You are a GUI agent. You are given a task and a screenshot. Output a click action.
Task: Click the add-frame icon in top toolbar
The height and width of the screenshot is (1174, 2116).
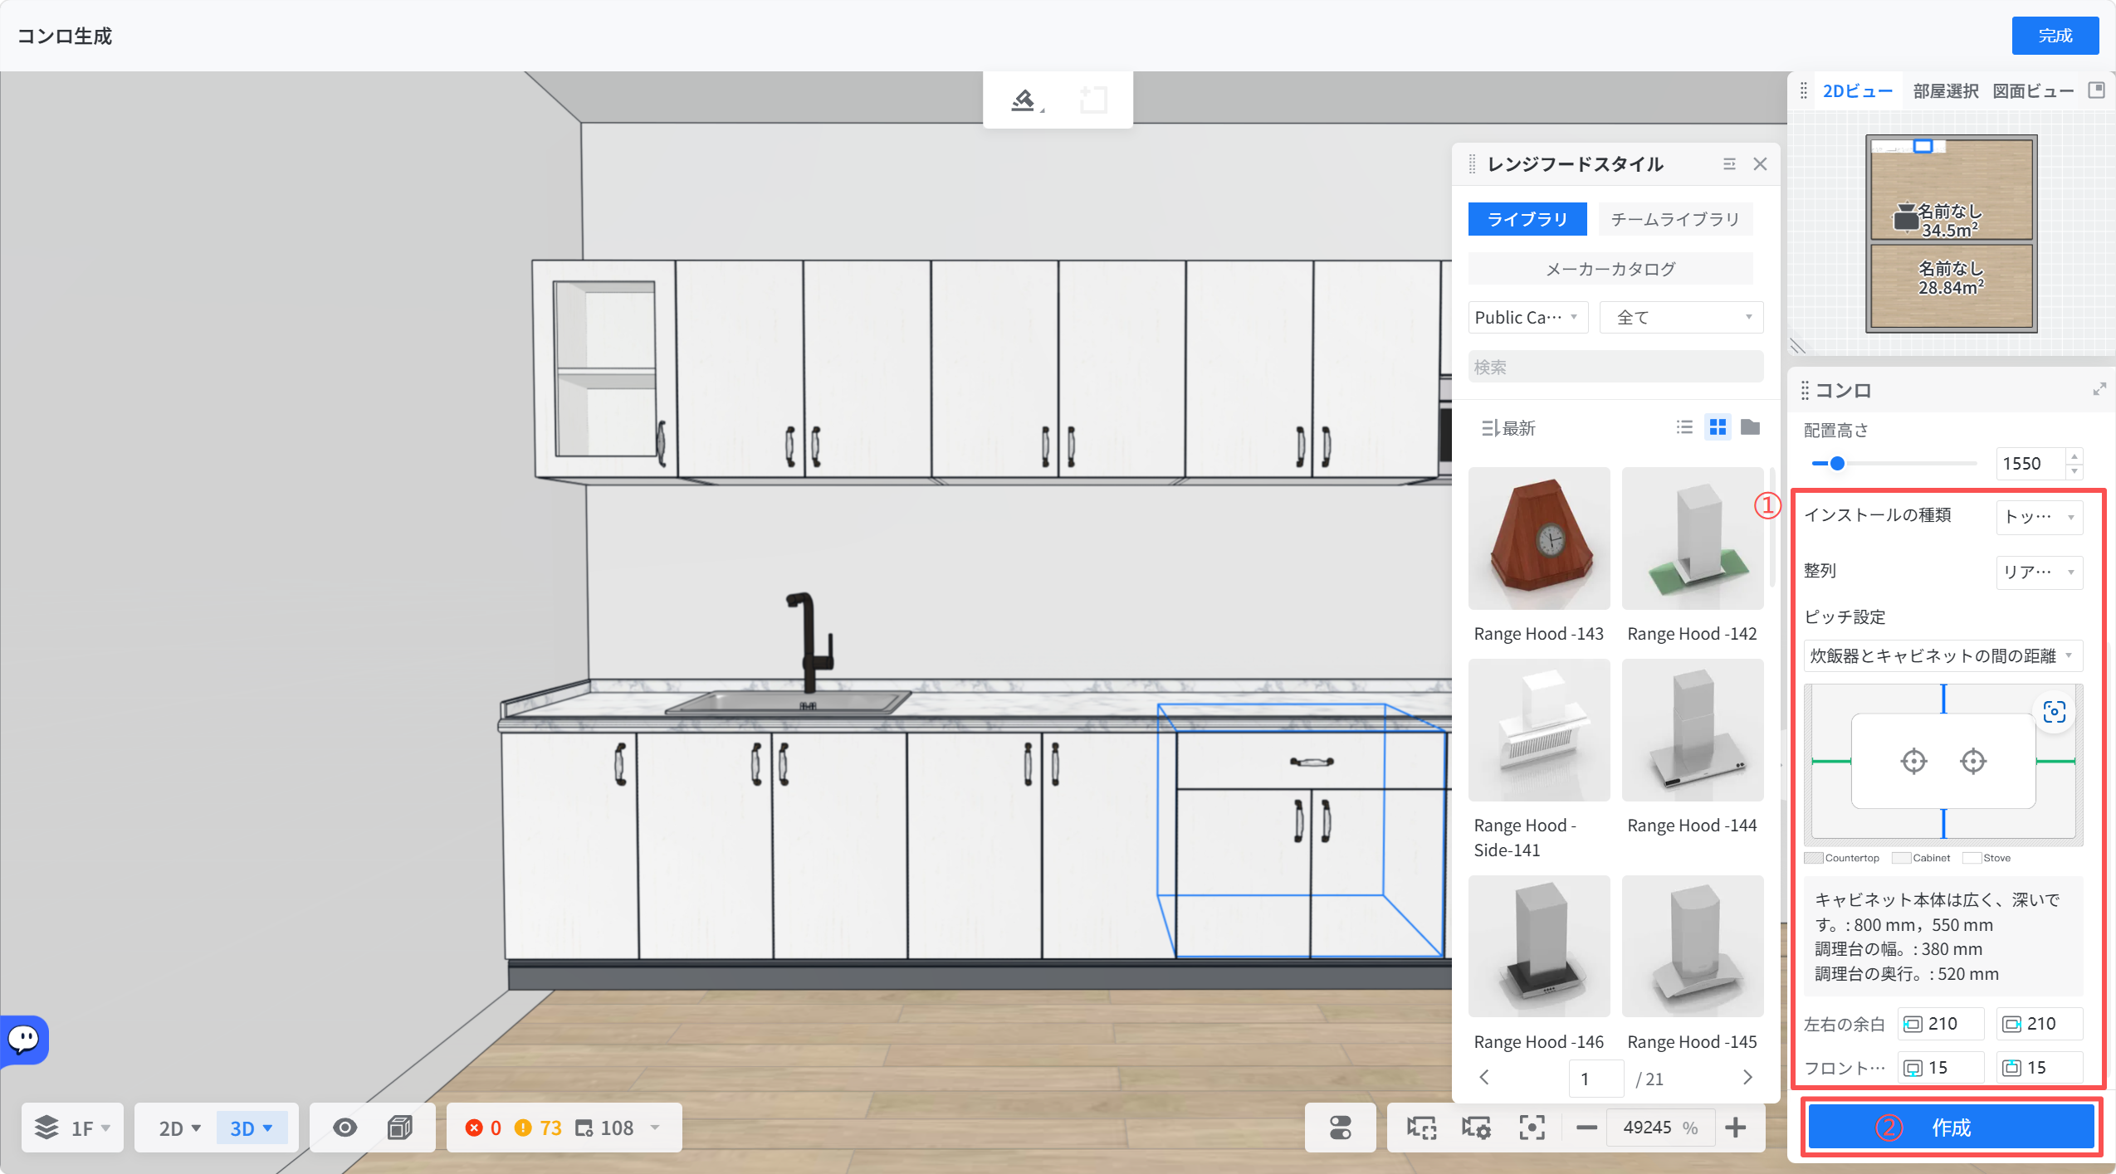click(1093, 100)
